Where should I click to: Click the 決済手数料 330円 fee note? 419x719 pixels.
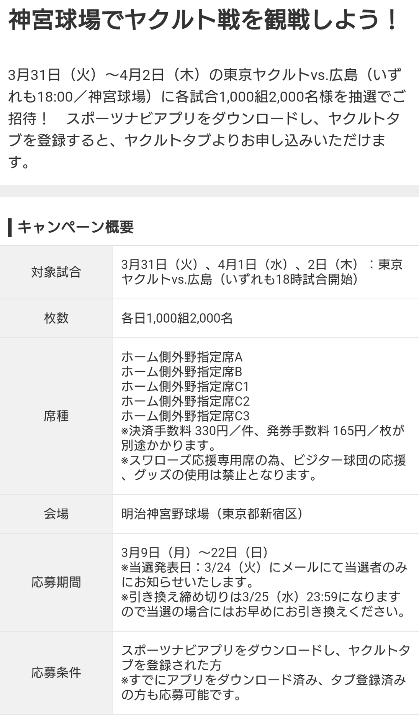pos(262,438)
